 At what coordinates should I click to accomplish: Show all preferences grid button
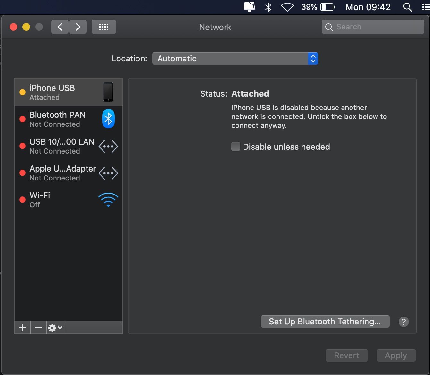pos(104,27)
